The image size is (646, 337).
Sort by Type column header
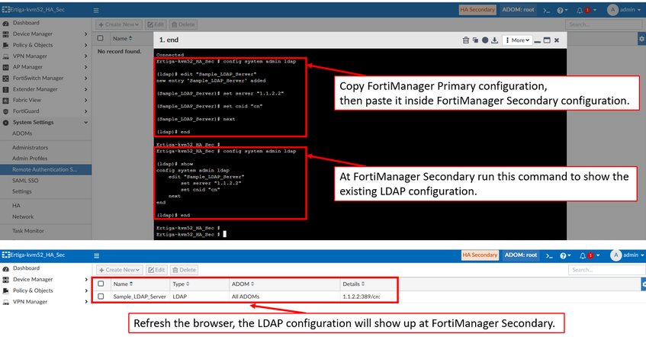coord(181,284)
